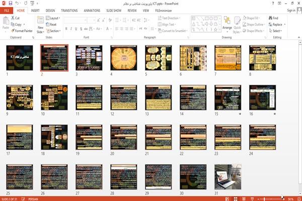Expand the Layout dropdown

[x=53, y=18]
